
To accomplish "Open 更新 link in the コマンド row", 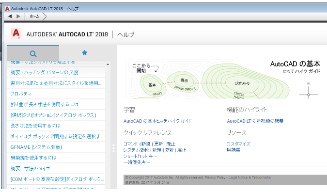I will coord(158,144).
